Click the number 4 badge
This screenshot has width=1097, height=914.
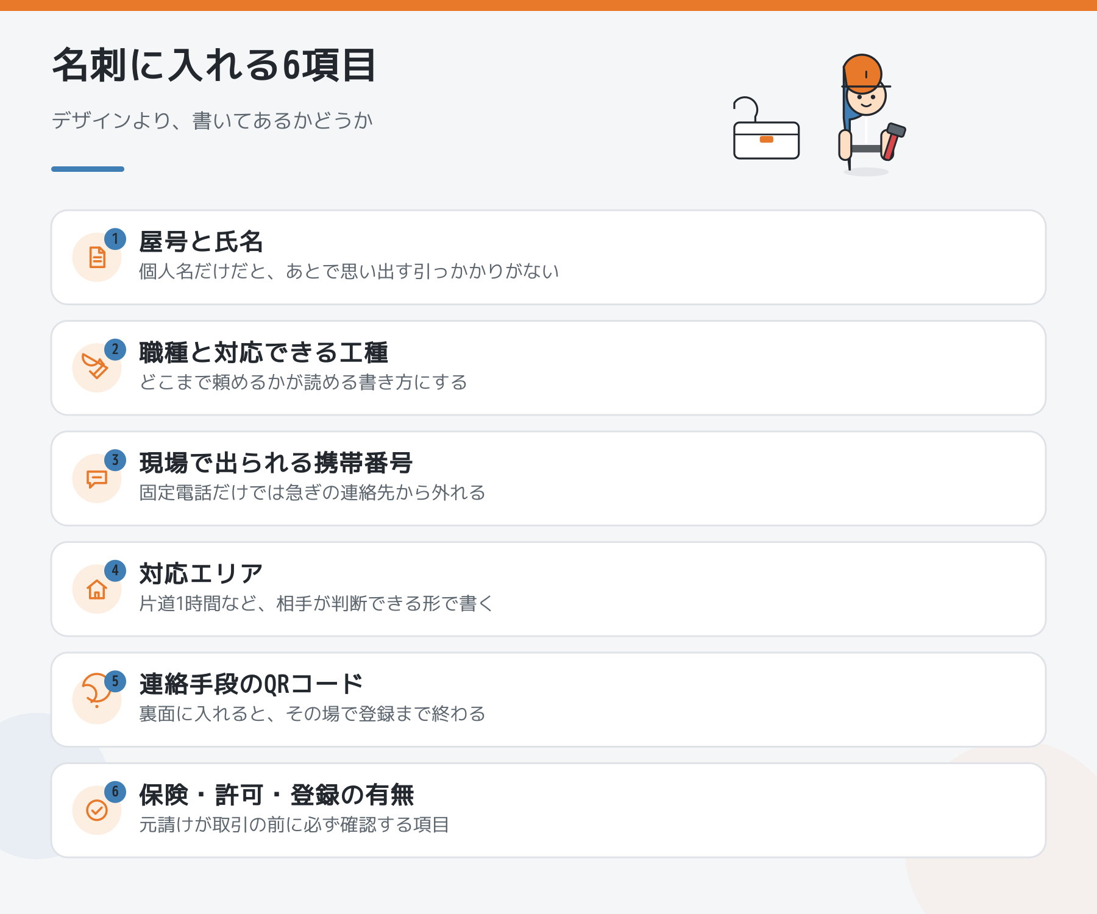point(115,571)
